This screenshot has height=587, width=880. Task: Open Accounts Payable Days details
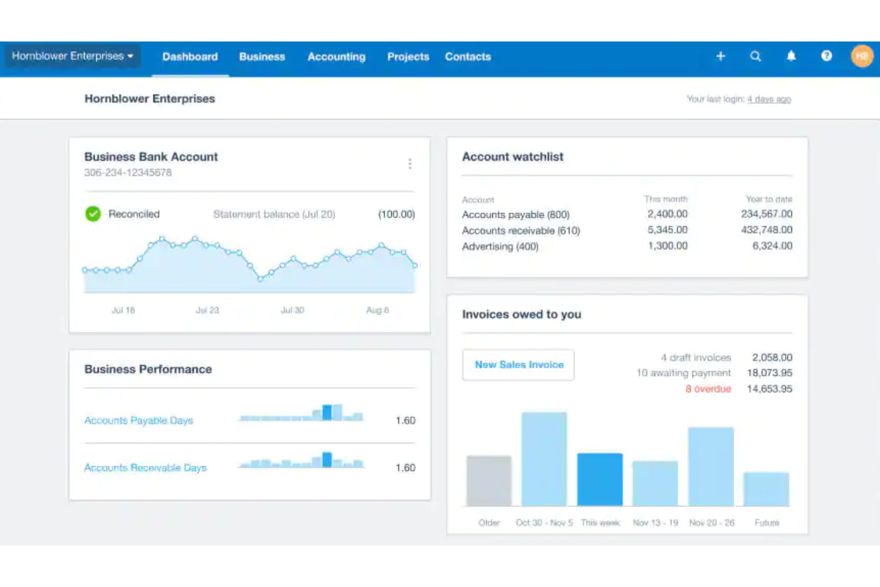tap(139, 420)
